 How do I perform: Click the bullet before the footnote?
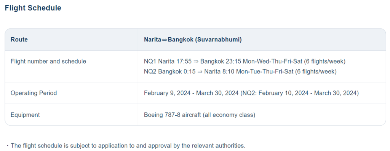click(x=8, y=146)
